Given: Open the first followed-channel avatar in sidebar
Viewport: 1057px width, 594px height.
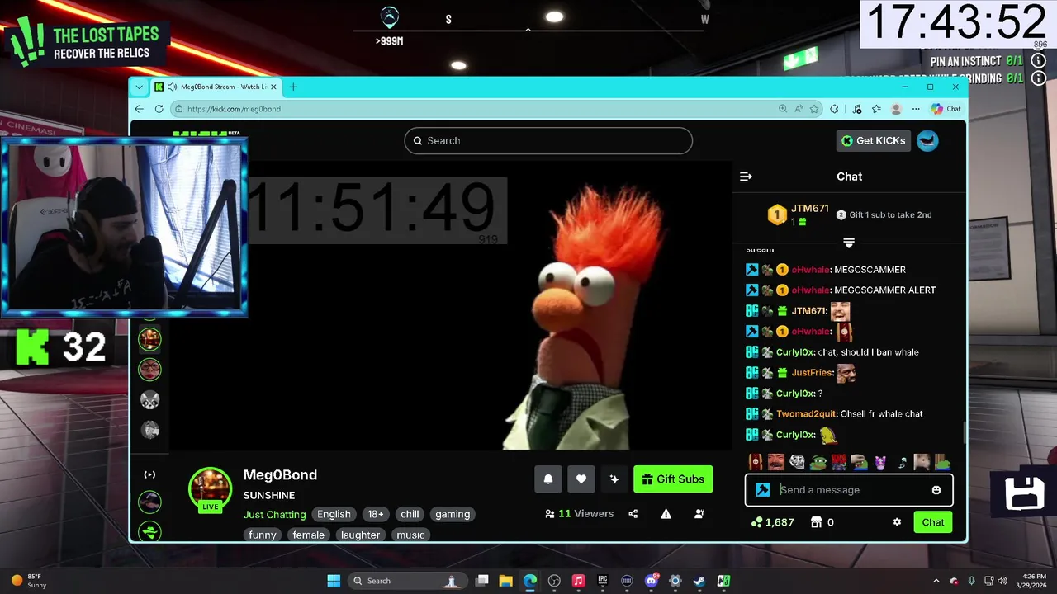Looking at the screenshot, I should tap(149, 338).
